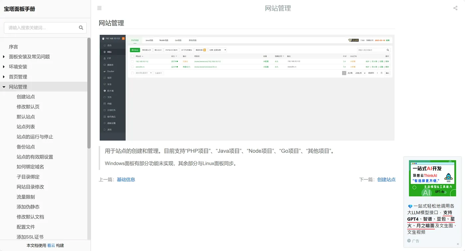Open the 修改默认文档 page
Screen dimensions: 465x251
pos(30,217)
